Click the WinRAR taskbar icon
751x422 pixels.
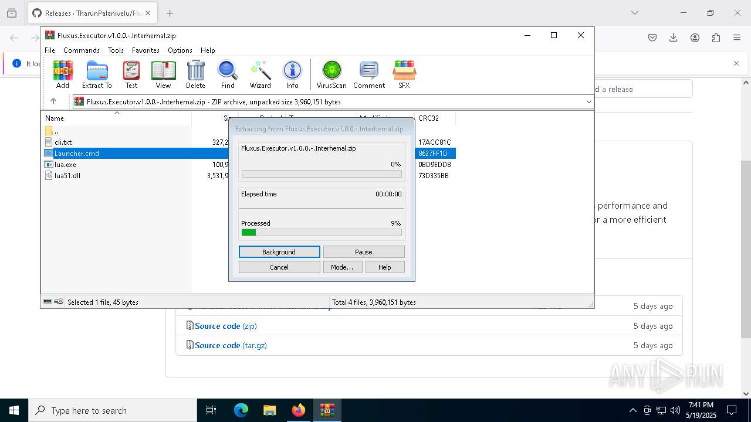click(x=327, y=410)
